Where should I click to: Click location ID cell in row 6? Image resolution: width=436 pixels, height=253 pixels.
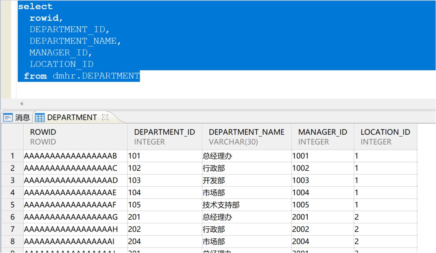385,217
